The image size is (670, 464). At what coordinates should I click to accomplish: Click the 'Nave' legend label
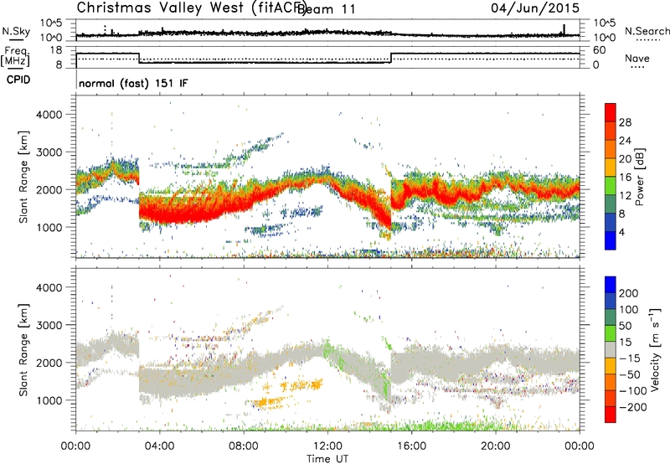pos(636,58)
